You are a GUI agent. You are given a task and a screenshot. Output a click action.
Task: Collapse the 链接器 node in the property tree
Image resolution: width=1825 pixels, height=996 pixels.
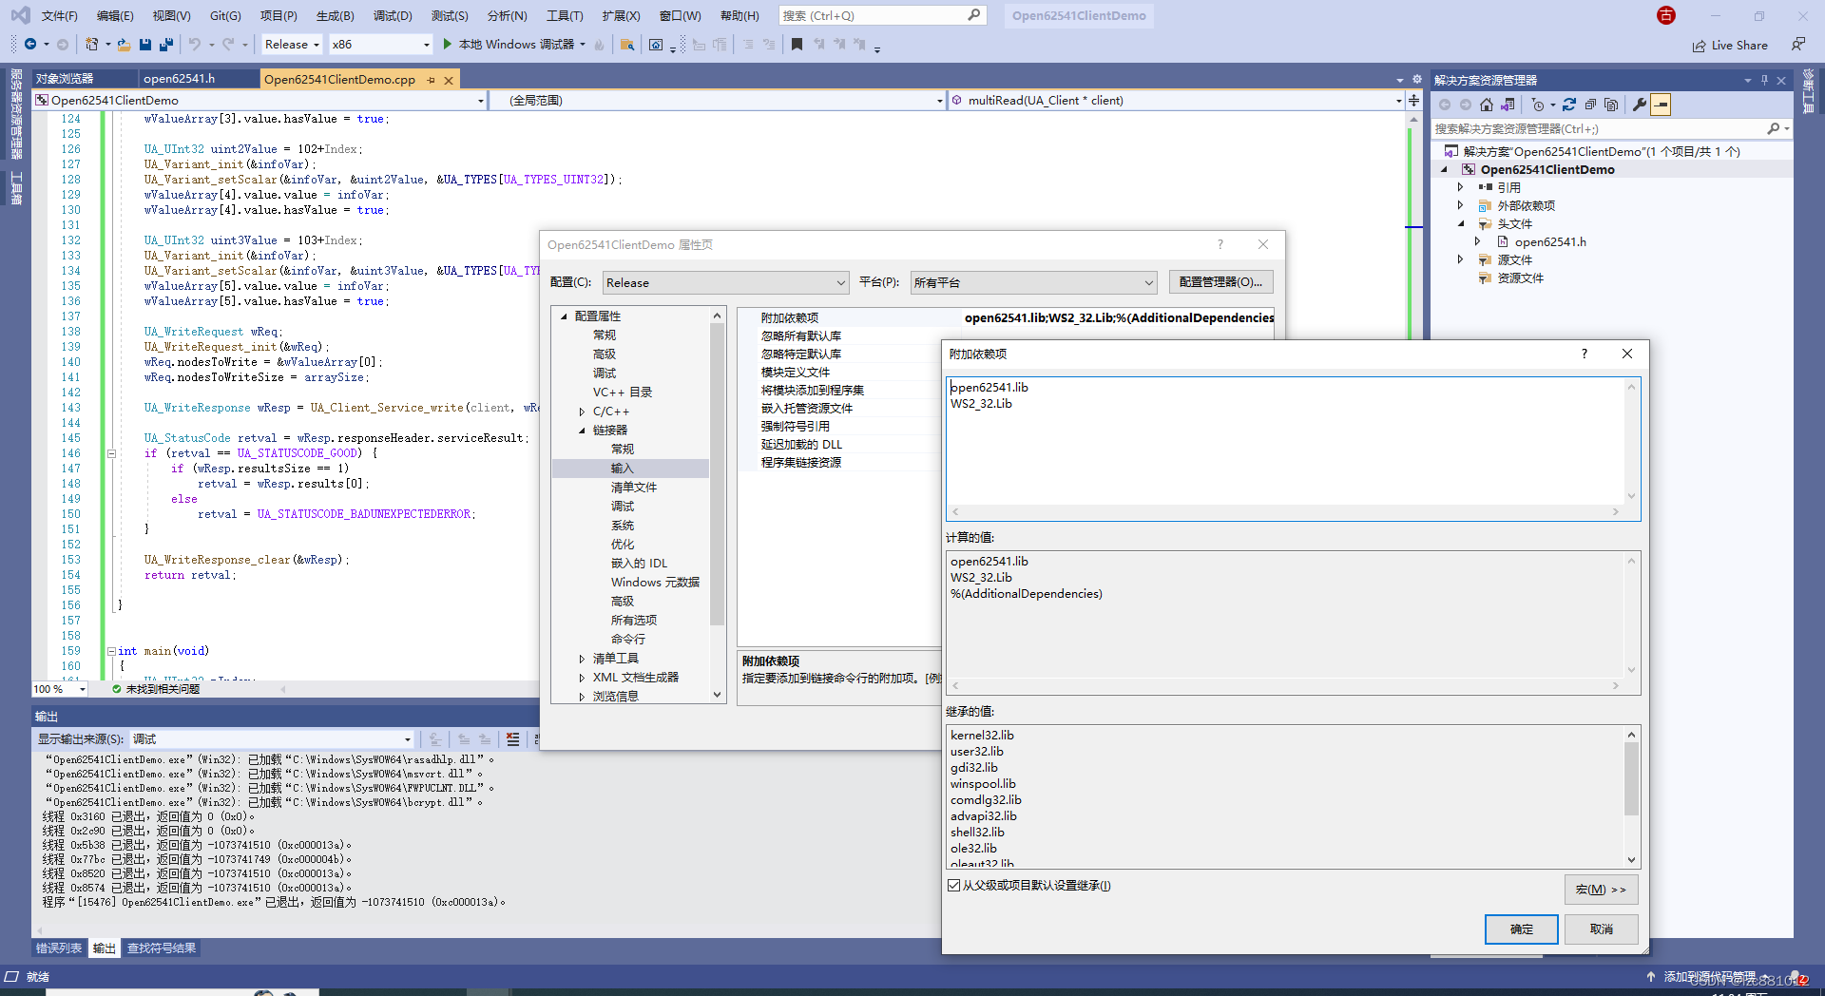(x=582, y=431)
